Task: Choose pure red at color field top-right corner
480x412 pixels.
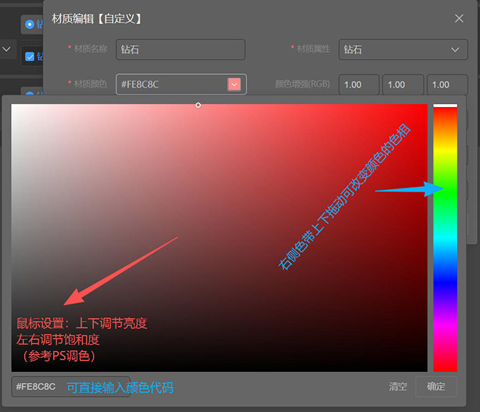Action: pyautogui.click(x=426, y=106)
